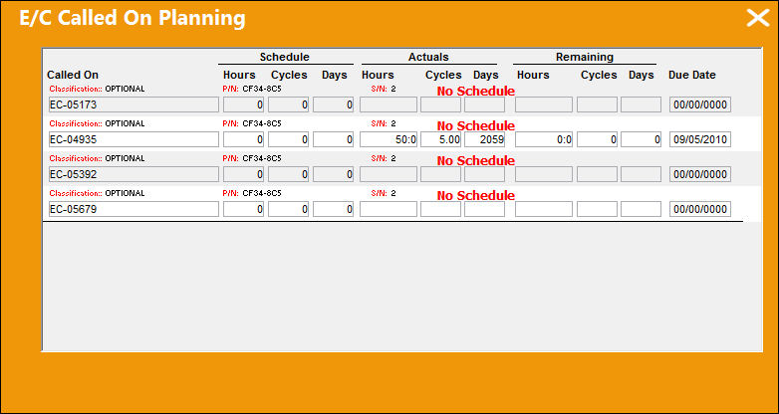Click the No Schedule label for EC-04935
Viewport: 779px width, 414px height.
tap(475, 126)
